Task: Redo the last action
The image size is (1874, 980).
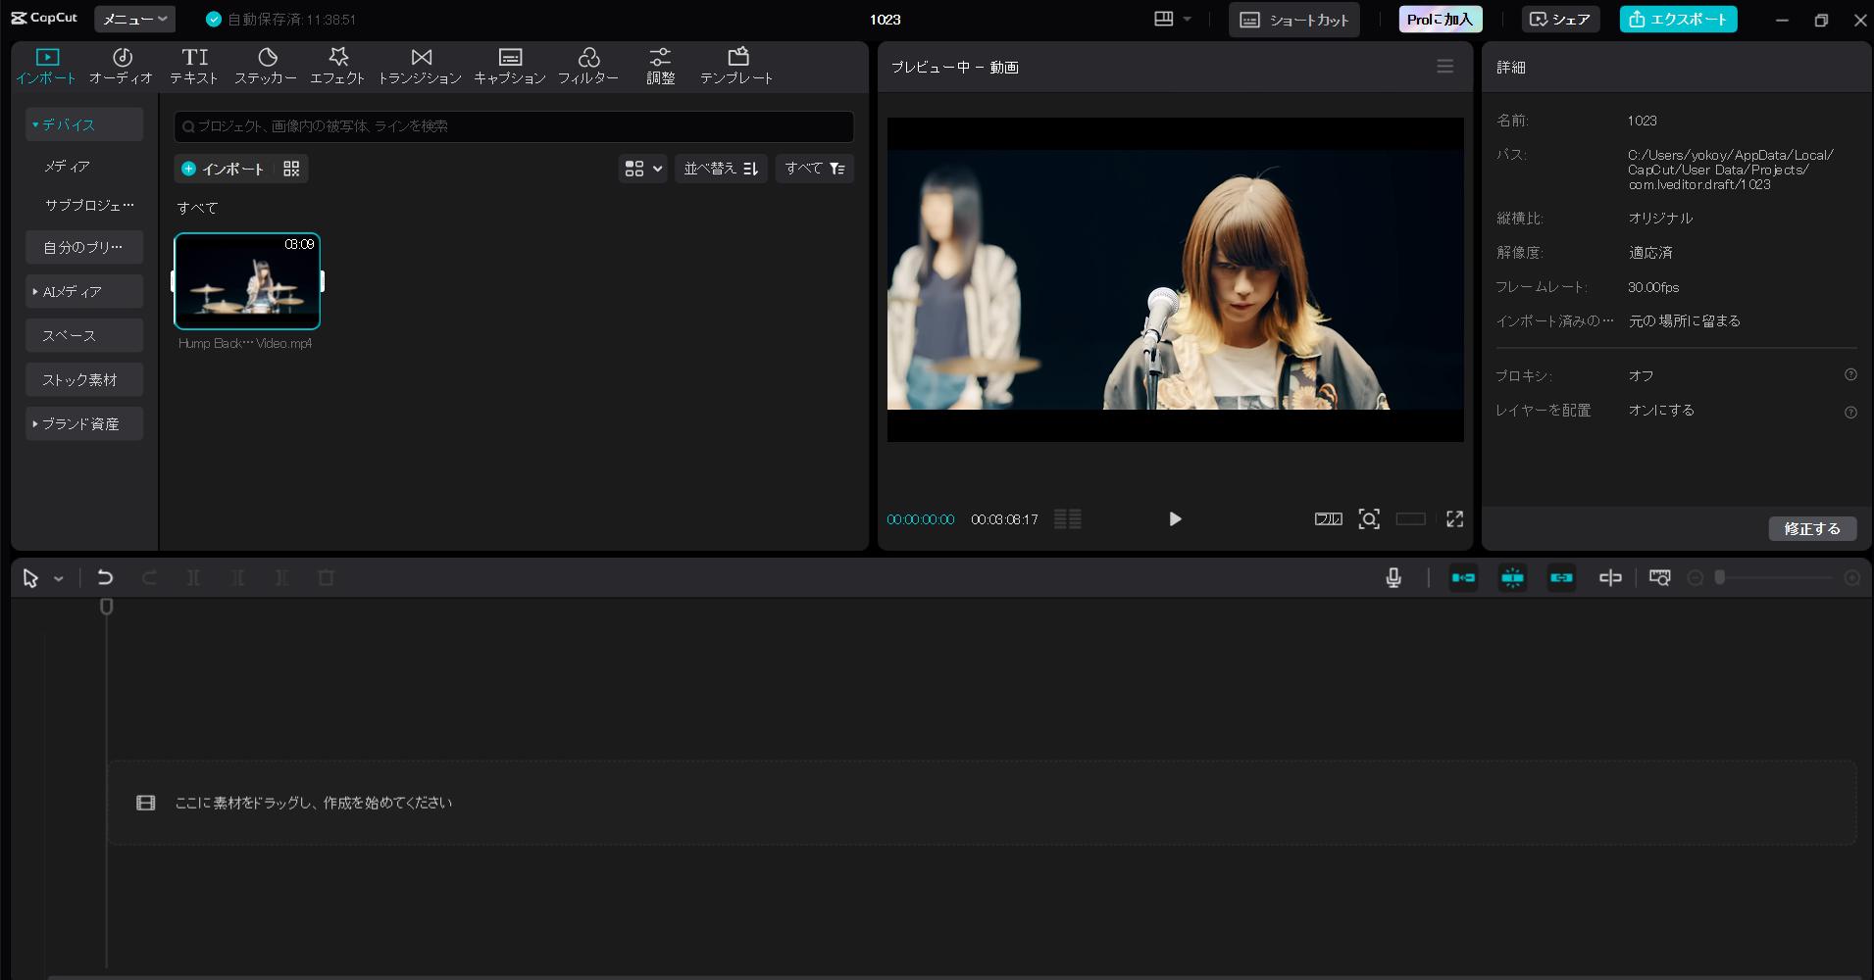Action: [x=149, y=578]
